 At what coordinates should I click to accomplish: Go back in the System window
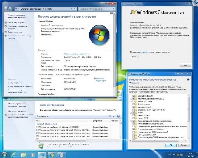tap(6, 9)
